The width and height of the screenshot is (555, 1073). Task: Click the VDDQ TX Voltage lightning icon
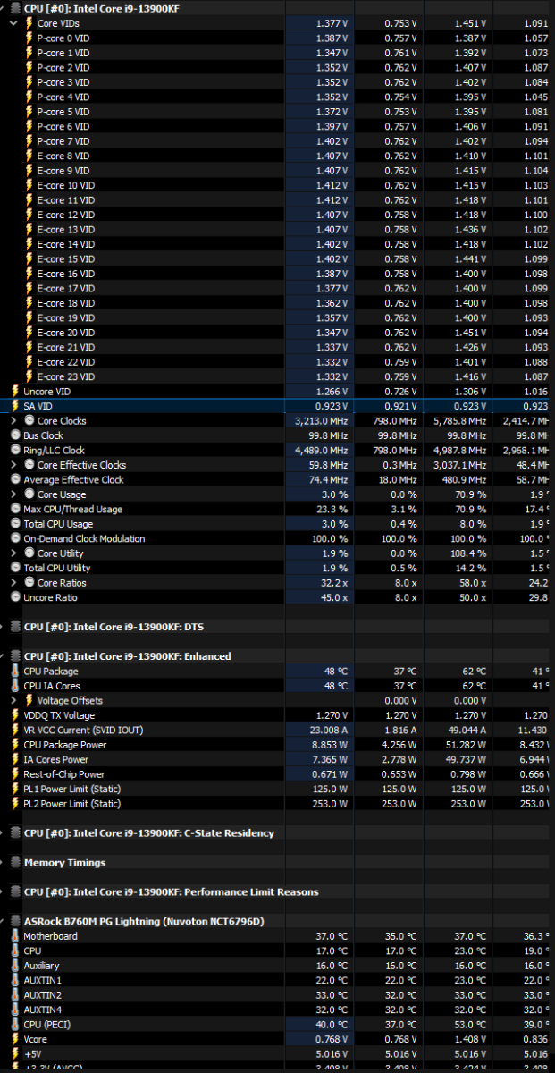point(15,715)
